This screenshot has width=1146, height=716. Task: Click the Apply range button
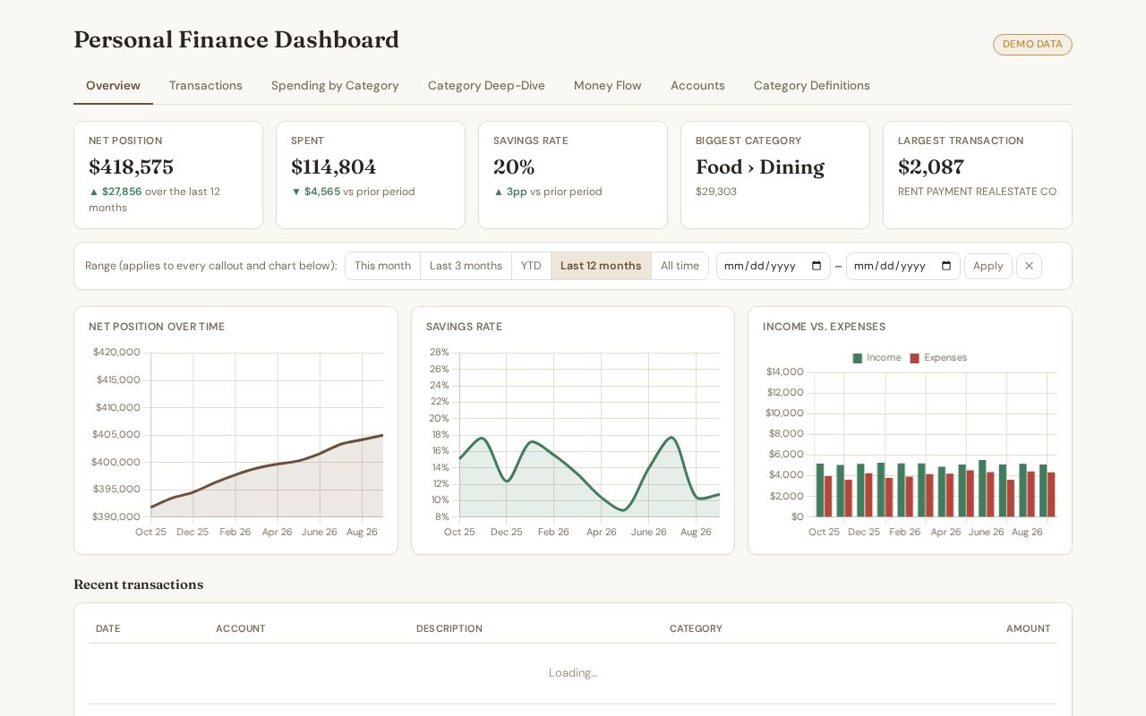click(988, 266)
